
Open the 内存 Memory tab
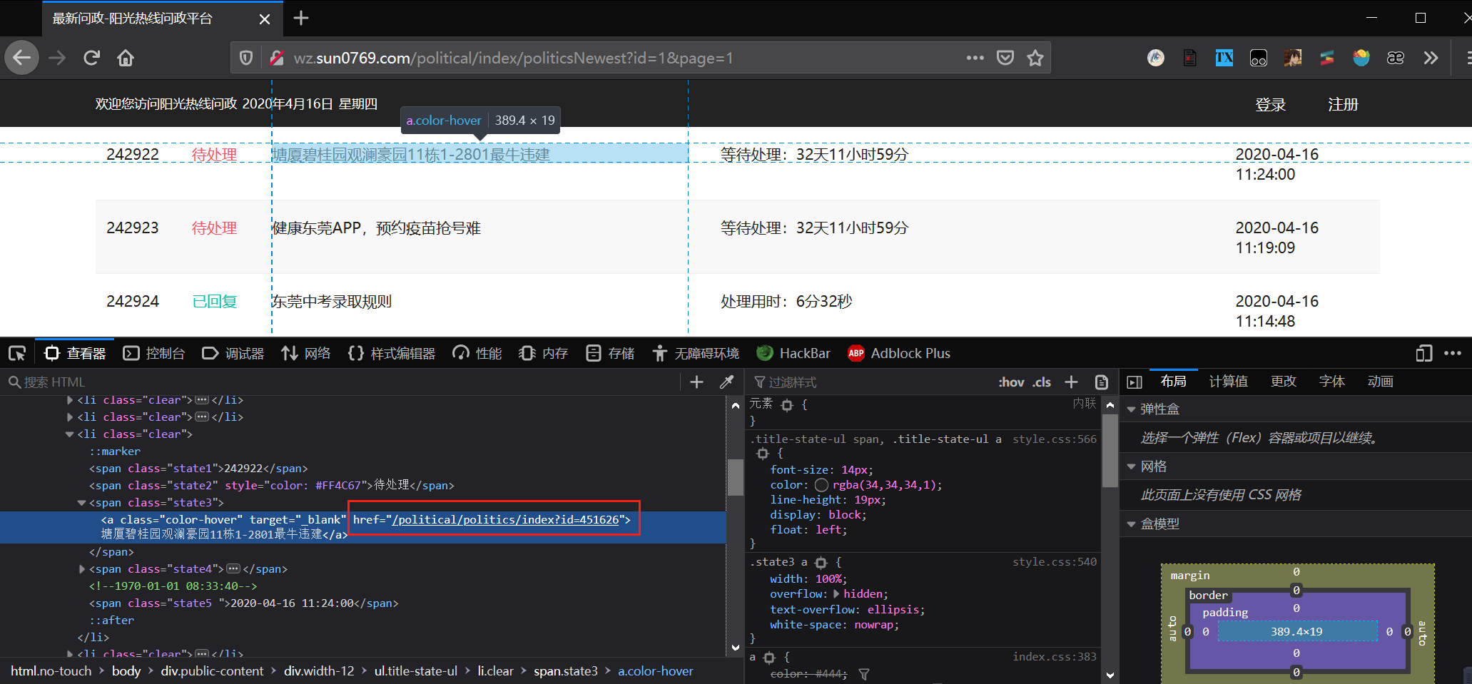point(543,353)
